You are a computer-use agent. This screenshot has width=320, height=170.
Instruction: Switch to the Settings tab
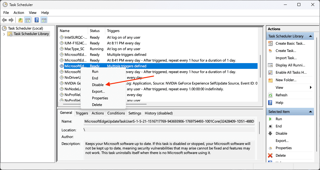click(x=135, y=113)
